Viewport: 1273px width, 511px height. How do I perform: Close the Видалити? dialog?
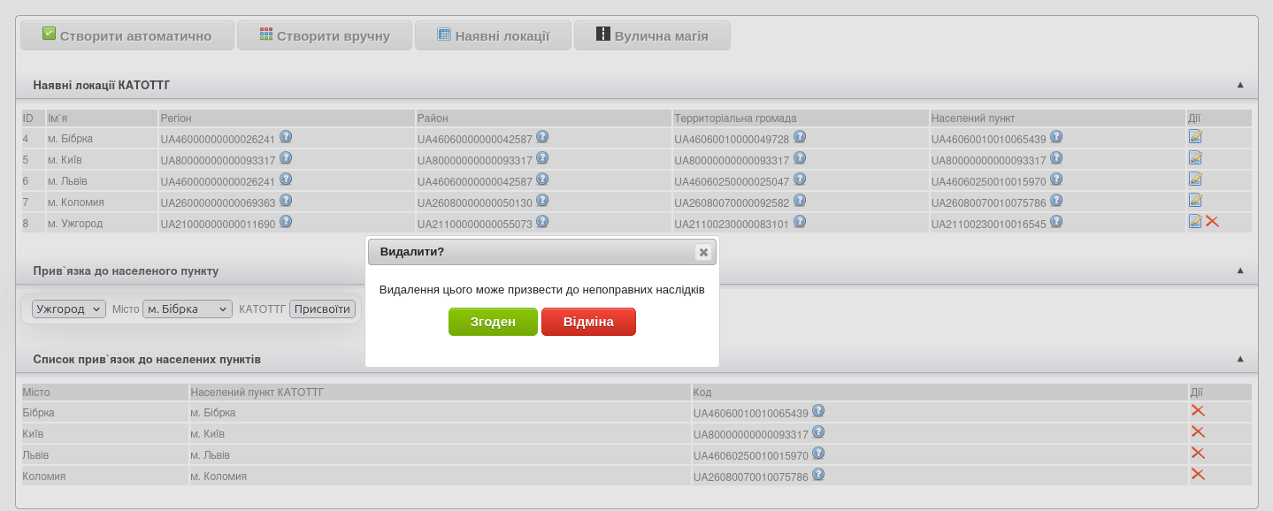pos(703,252)
